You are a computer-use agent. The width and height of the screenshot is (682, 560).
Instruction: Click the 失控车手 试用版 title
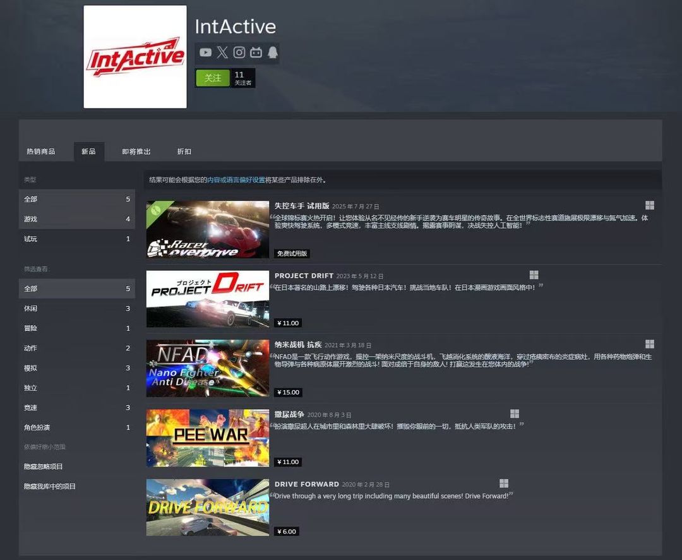point(302,206)
